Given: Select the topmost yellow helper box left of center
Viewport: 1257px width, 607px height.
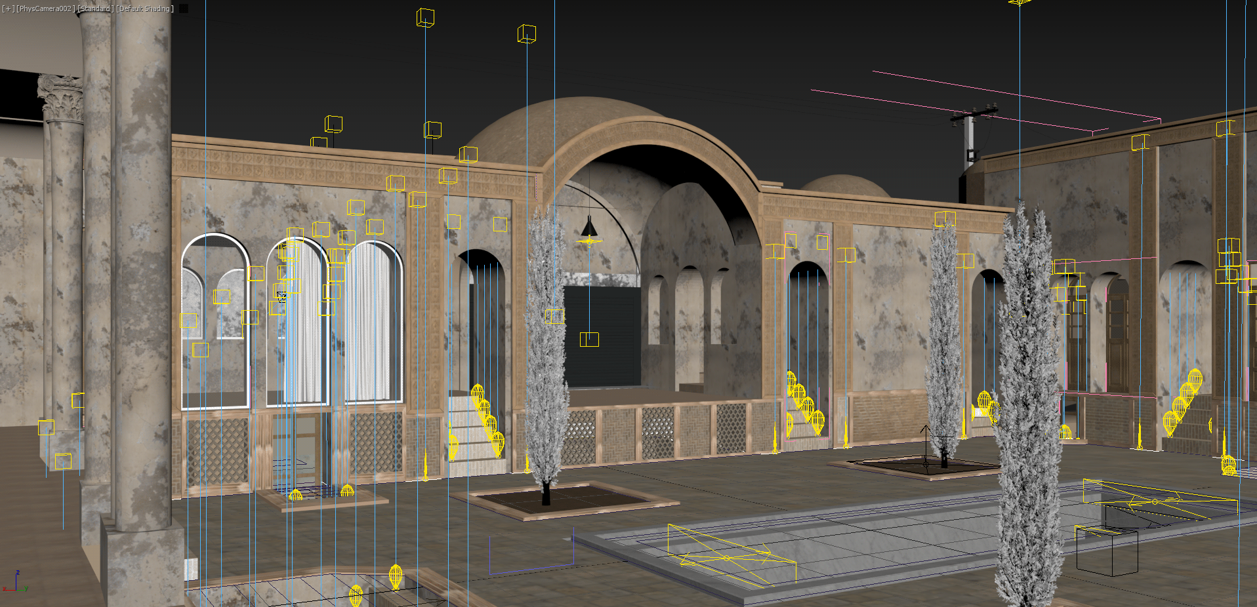Looking at the screenshot, I should (425, 18).
